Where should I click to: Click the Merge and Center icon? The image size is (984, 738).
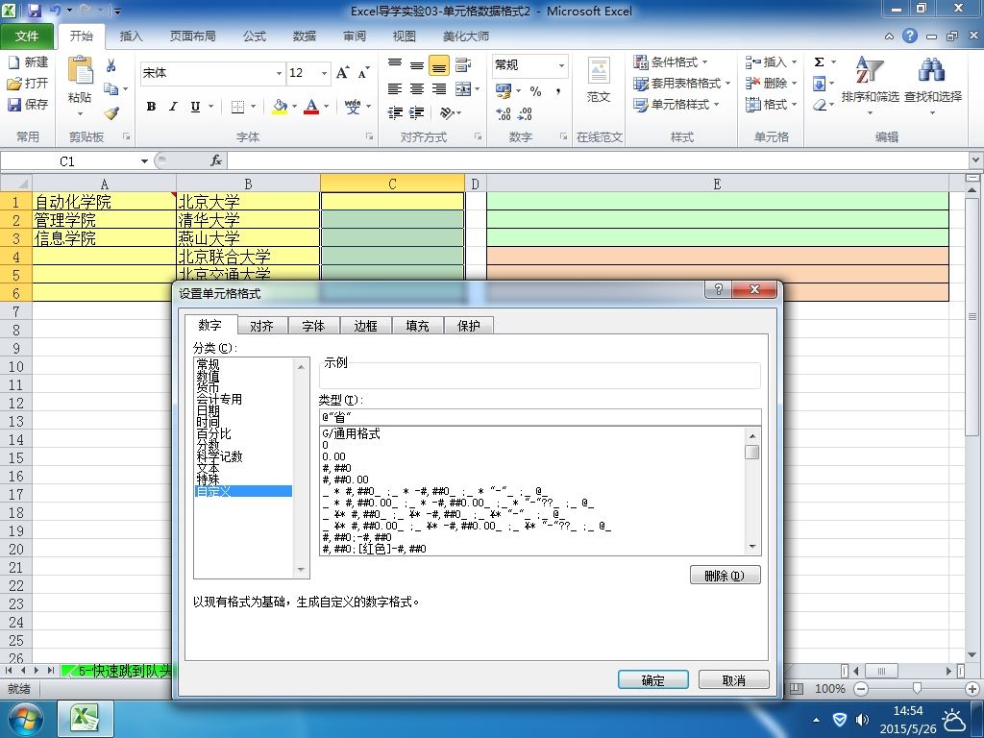click(463, 89)
